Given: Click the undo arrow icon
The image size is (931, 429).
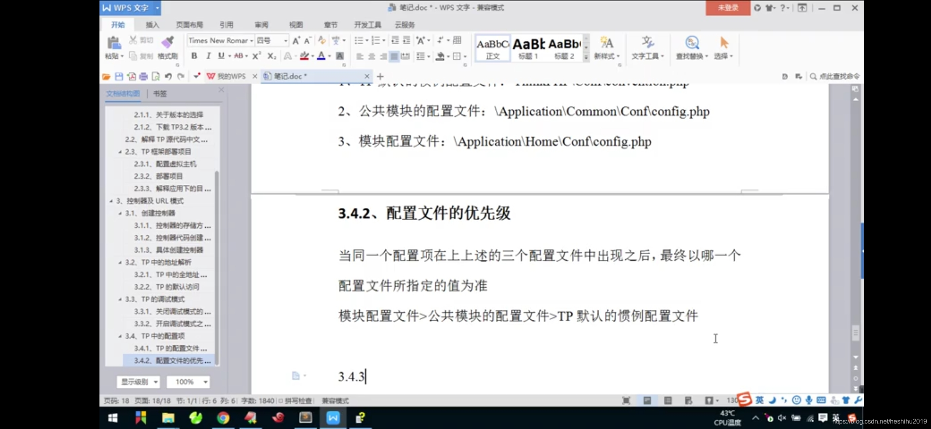Looking at the screenshot, I should [x=168, y=76].
